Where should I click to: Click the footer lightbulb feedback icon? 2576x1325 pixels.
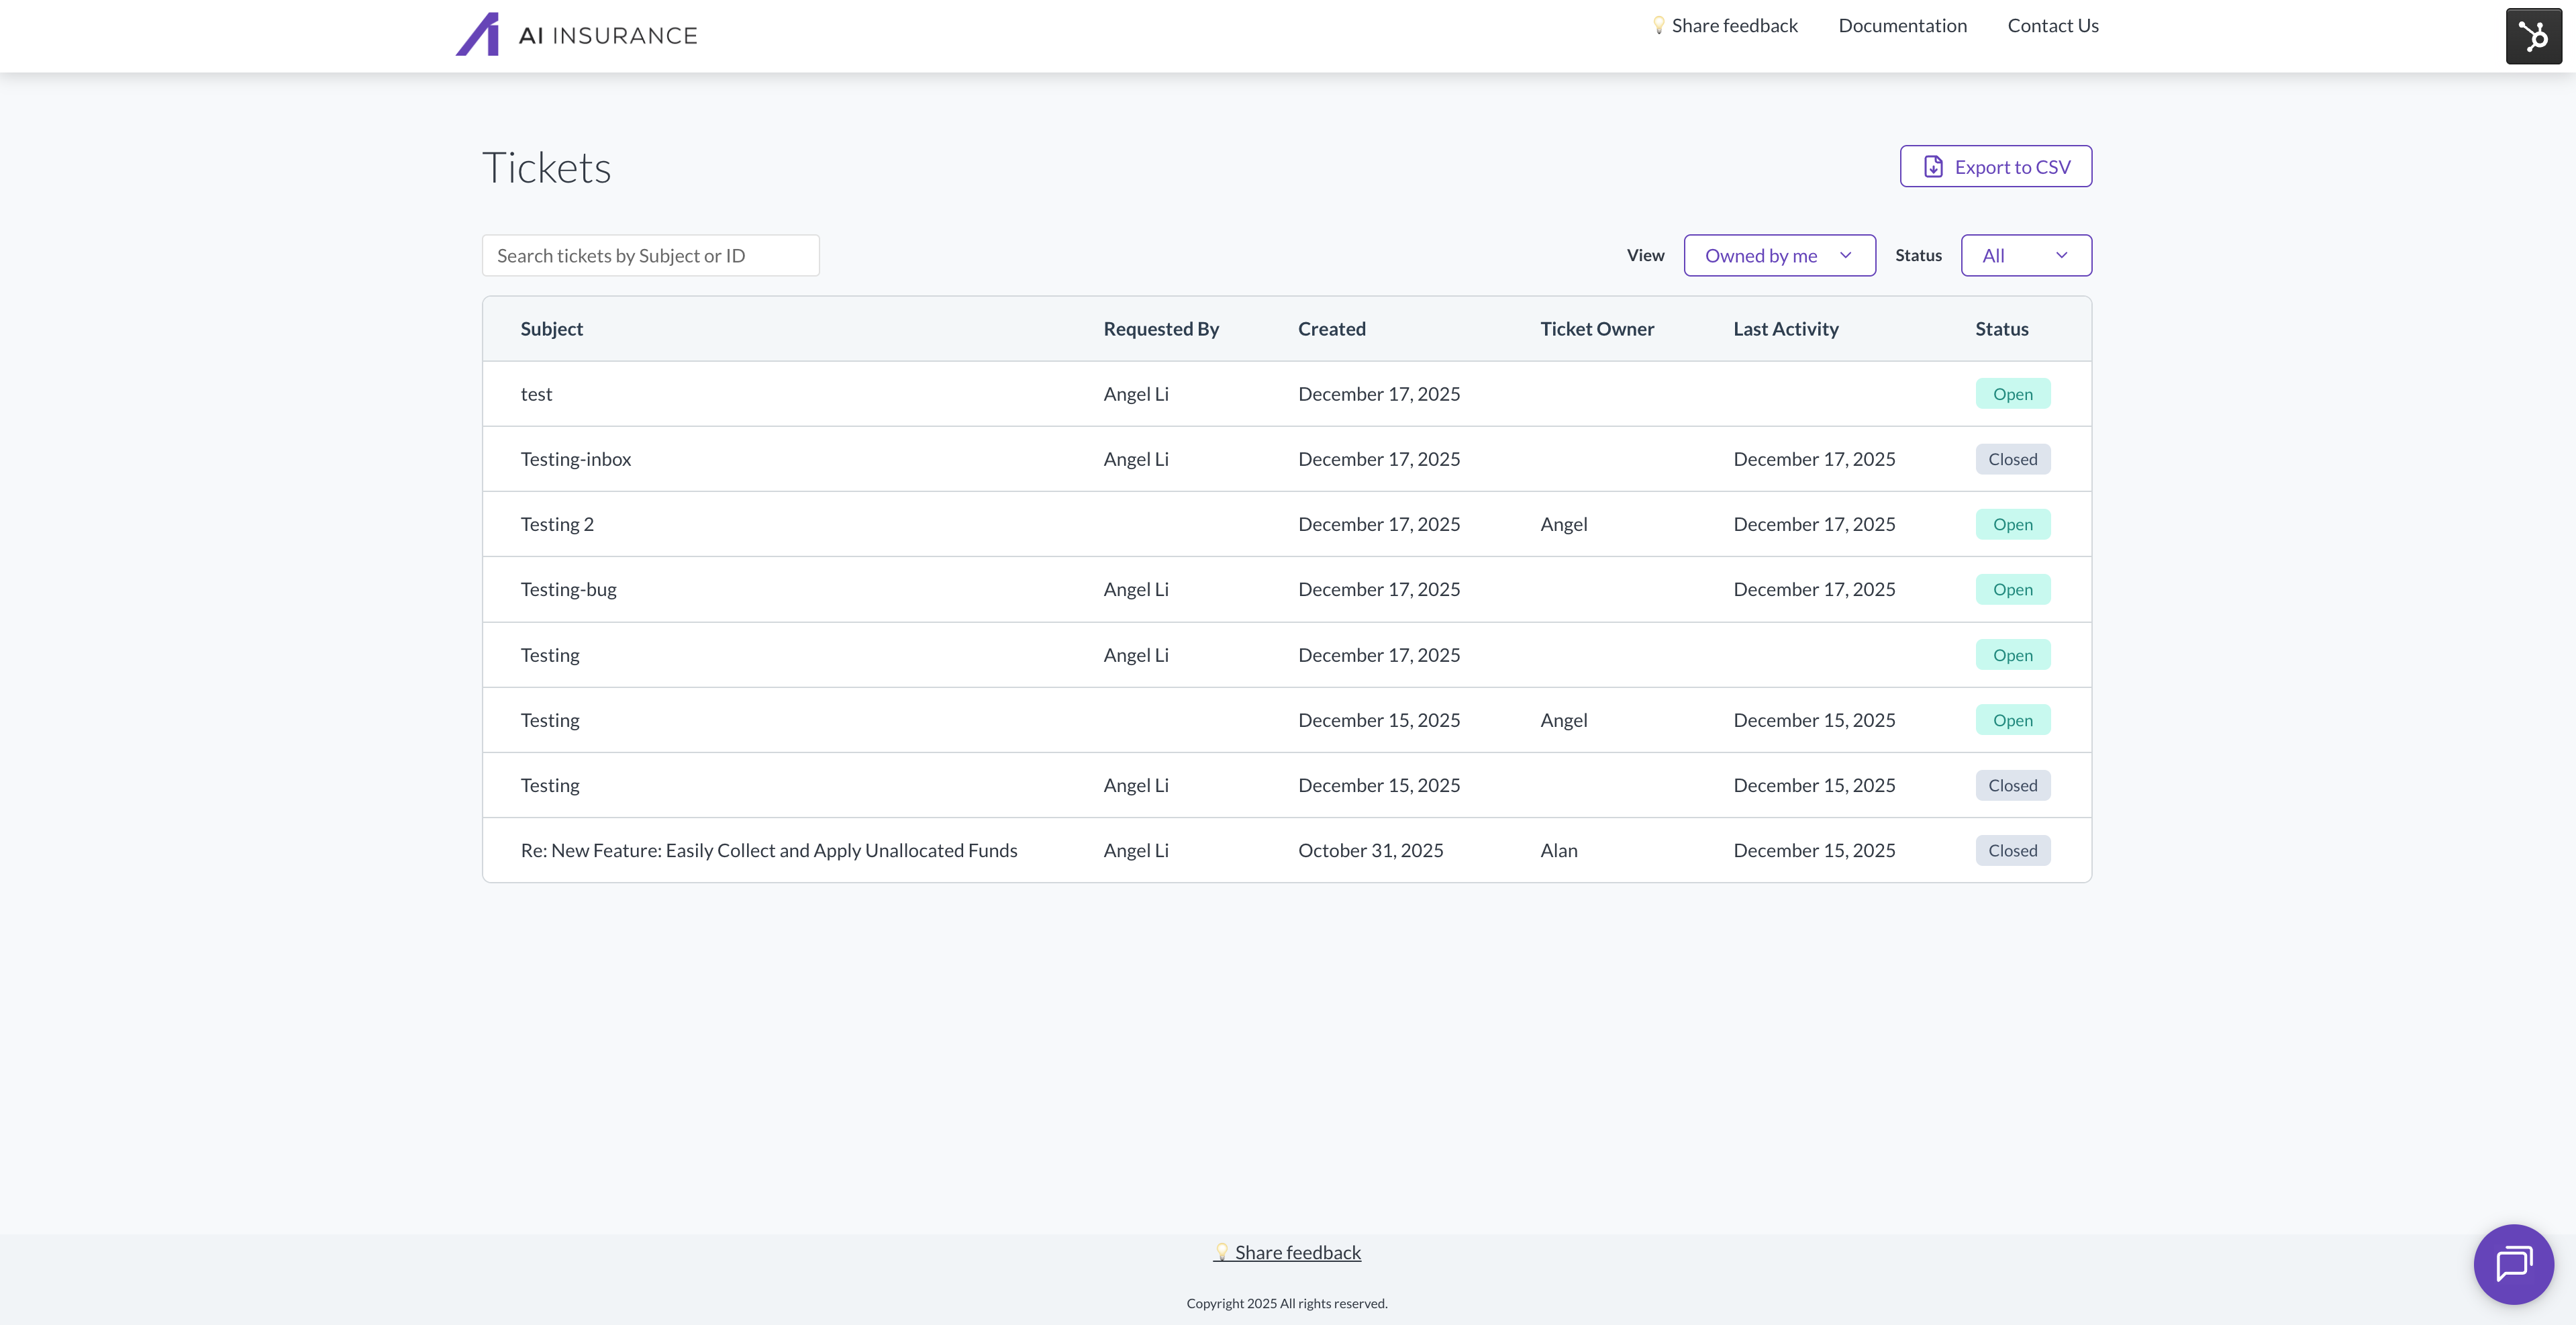1221,1251
